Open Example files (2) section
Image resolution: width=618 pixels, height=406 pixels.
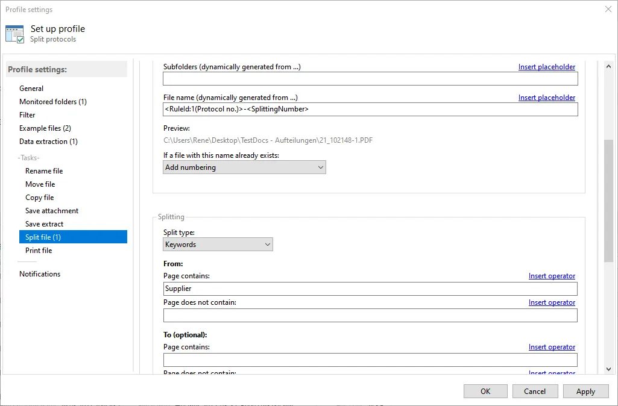(x=45, y=128)
